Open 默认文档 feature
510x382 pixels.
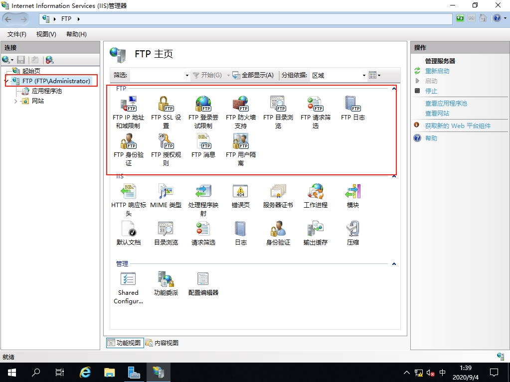pos(129,233)
